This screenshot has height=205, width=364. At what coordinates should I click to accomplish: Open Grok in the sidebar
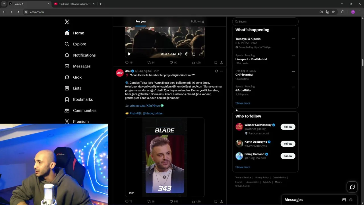73,77
